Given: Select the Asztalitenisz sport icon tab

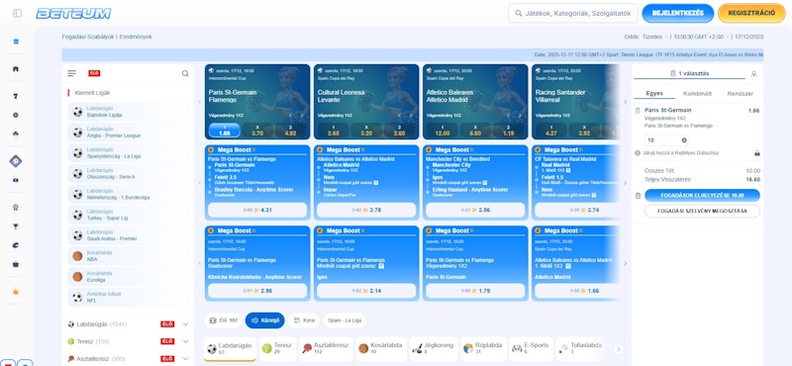Looking at the screenshot, I should coord(327,348).
